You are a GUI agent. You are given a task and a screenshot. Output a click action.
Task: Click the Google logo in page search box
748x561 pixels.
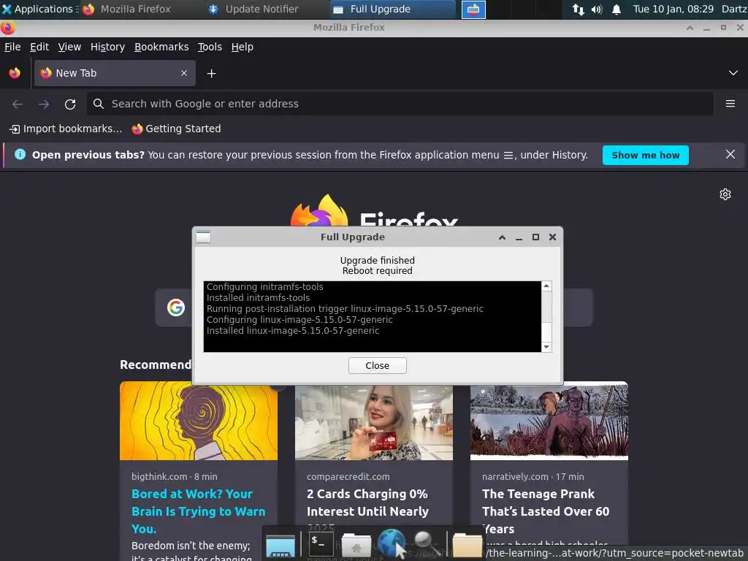[176, 308]
